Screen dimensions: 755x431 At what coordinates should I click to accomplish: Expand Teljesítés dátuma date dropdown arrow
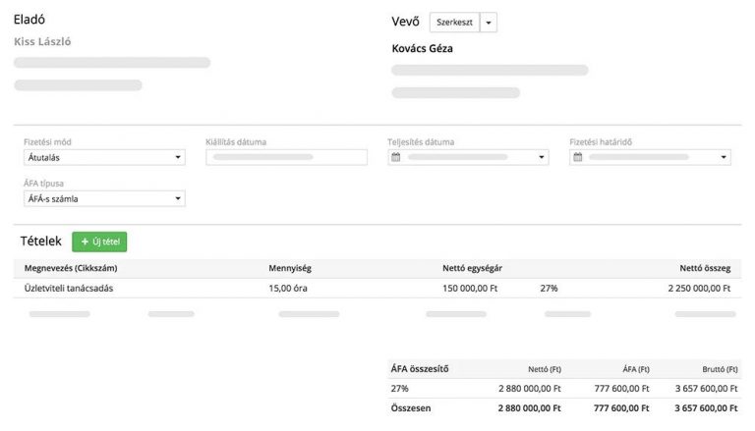[542, 157]
